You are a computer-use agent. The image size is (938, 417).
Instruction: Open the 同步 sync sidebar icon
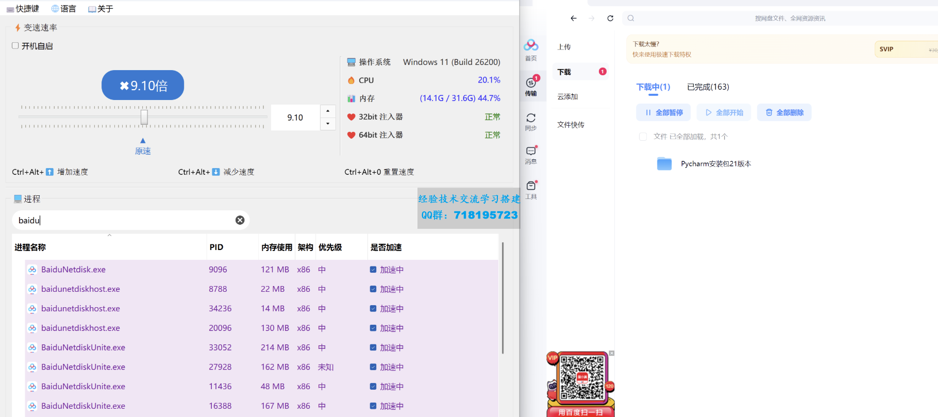click(x=531, y=120)
